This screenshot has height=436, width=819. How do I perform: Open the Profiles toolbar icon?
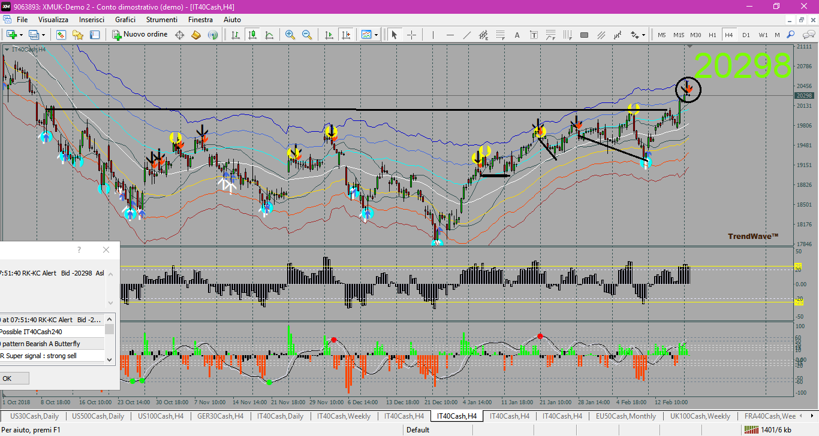pyautogui.click(x=34, y=35)
